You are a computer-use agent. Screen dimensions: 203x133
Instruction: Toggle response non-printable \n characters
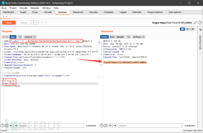click(x=129, y=37)
